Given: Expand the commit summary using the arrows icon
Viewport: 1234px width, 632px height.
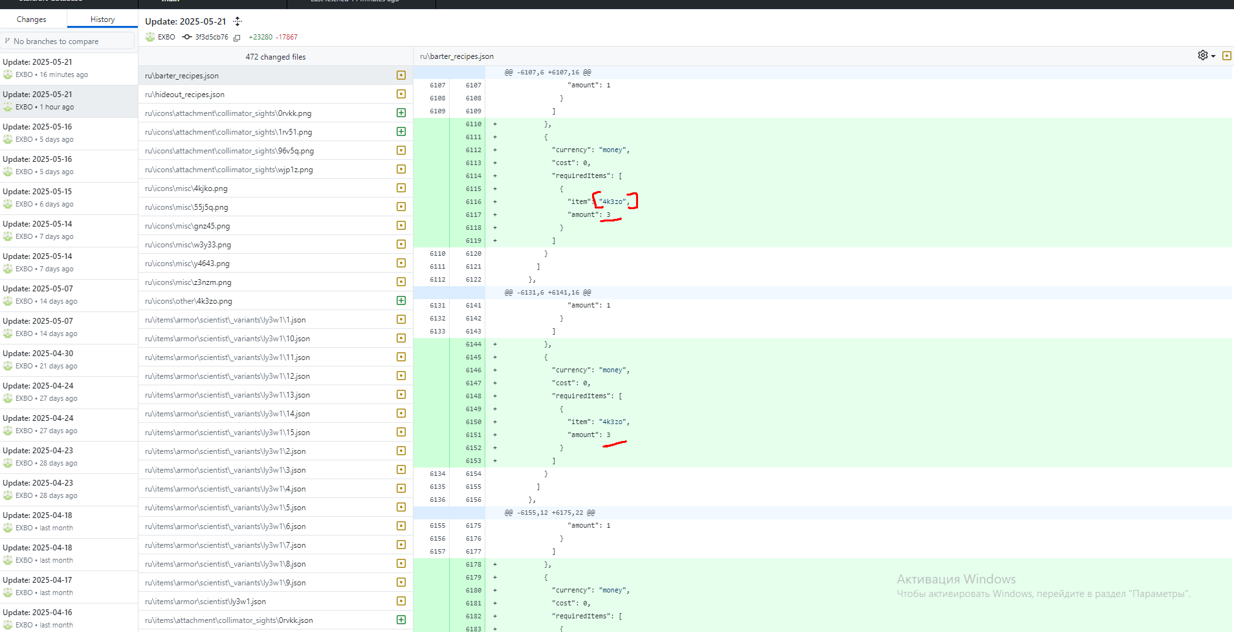Looking at the screenshot, I should click(x=237, y=21).
